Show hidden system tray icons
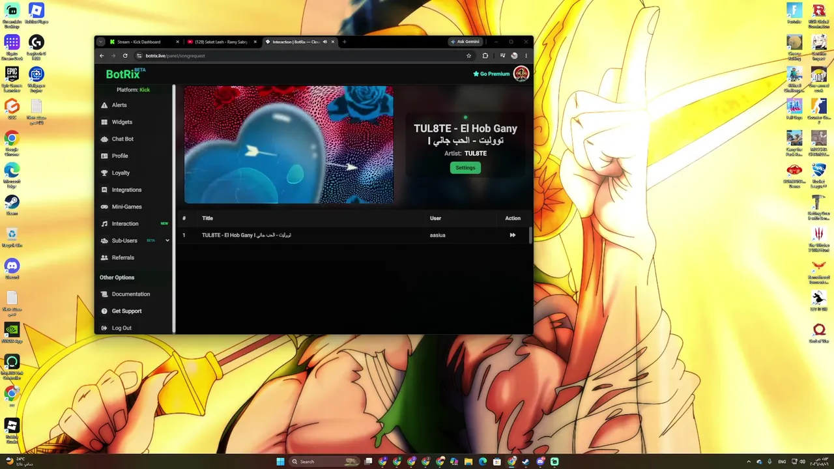 (x=748, y=462)
